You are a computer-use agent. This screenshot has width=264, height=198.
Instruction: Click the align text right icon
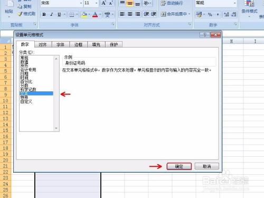click(137, 14)
